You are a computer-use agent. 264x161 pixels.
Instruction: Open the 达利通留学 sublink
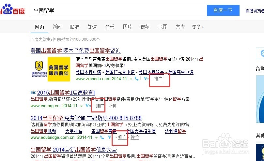[175, 131]
